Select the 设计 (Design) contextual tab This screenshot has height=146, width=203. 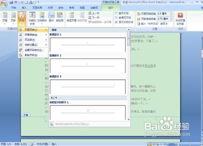pos(111,8)
